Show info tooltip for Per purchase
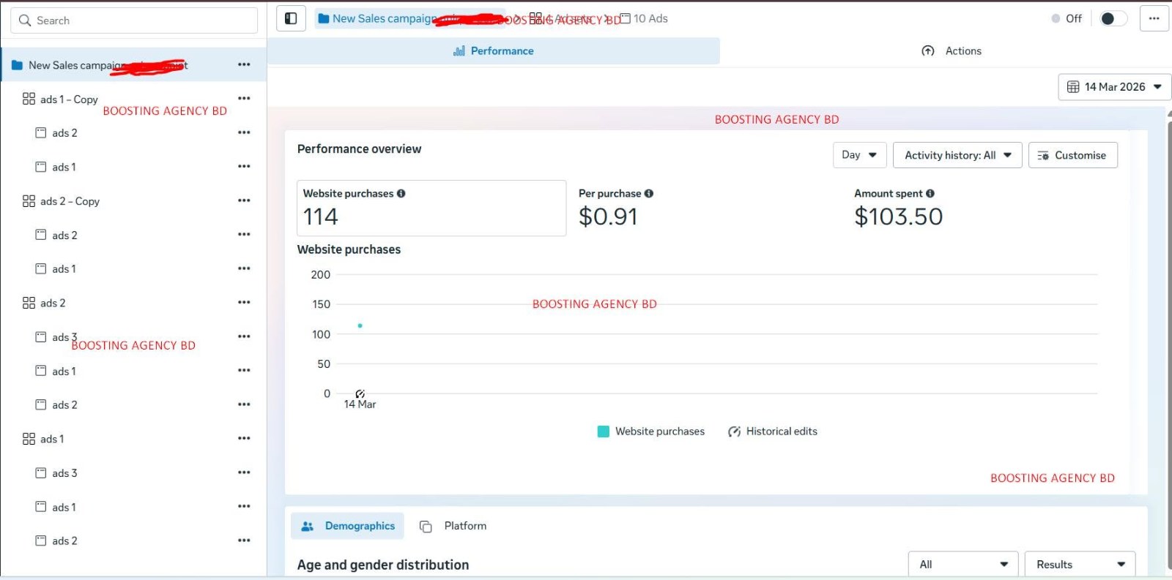Screen dimensions: 1172x580 pyautogui.click(x=649, y=193)
